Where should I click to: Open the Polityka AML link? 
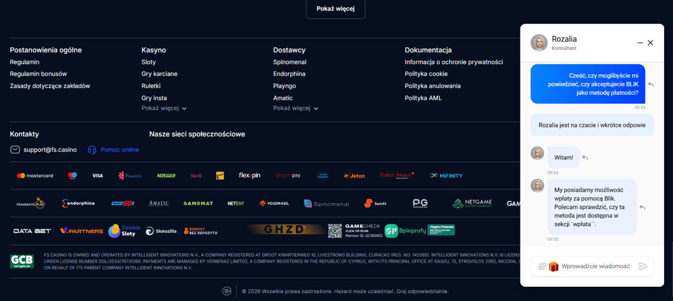[x=423, y=98]
